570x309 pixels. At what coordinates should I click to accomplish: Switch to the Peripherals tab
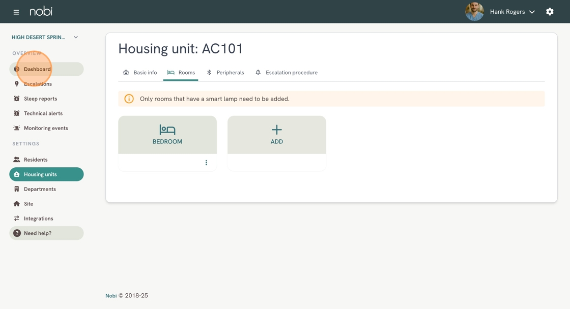click(225, 73)
